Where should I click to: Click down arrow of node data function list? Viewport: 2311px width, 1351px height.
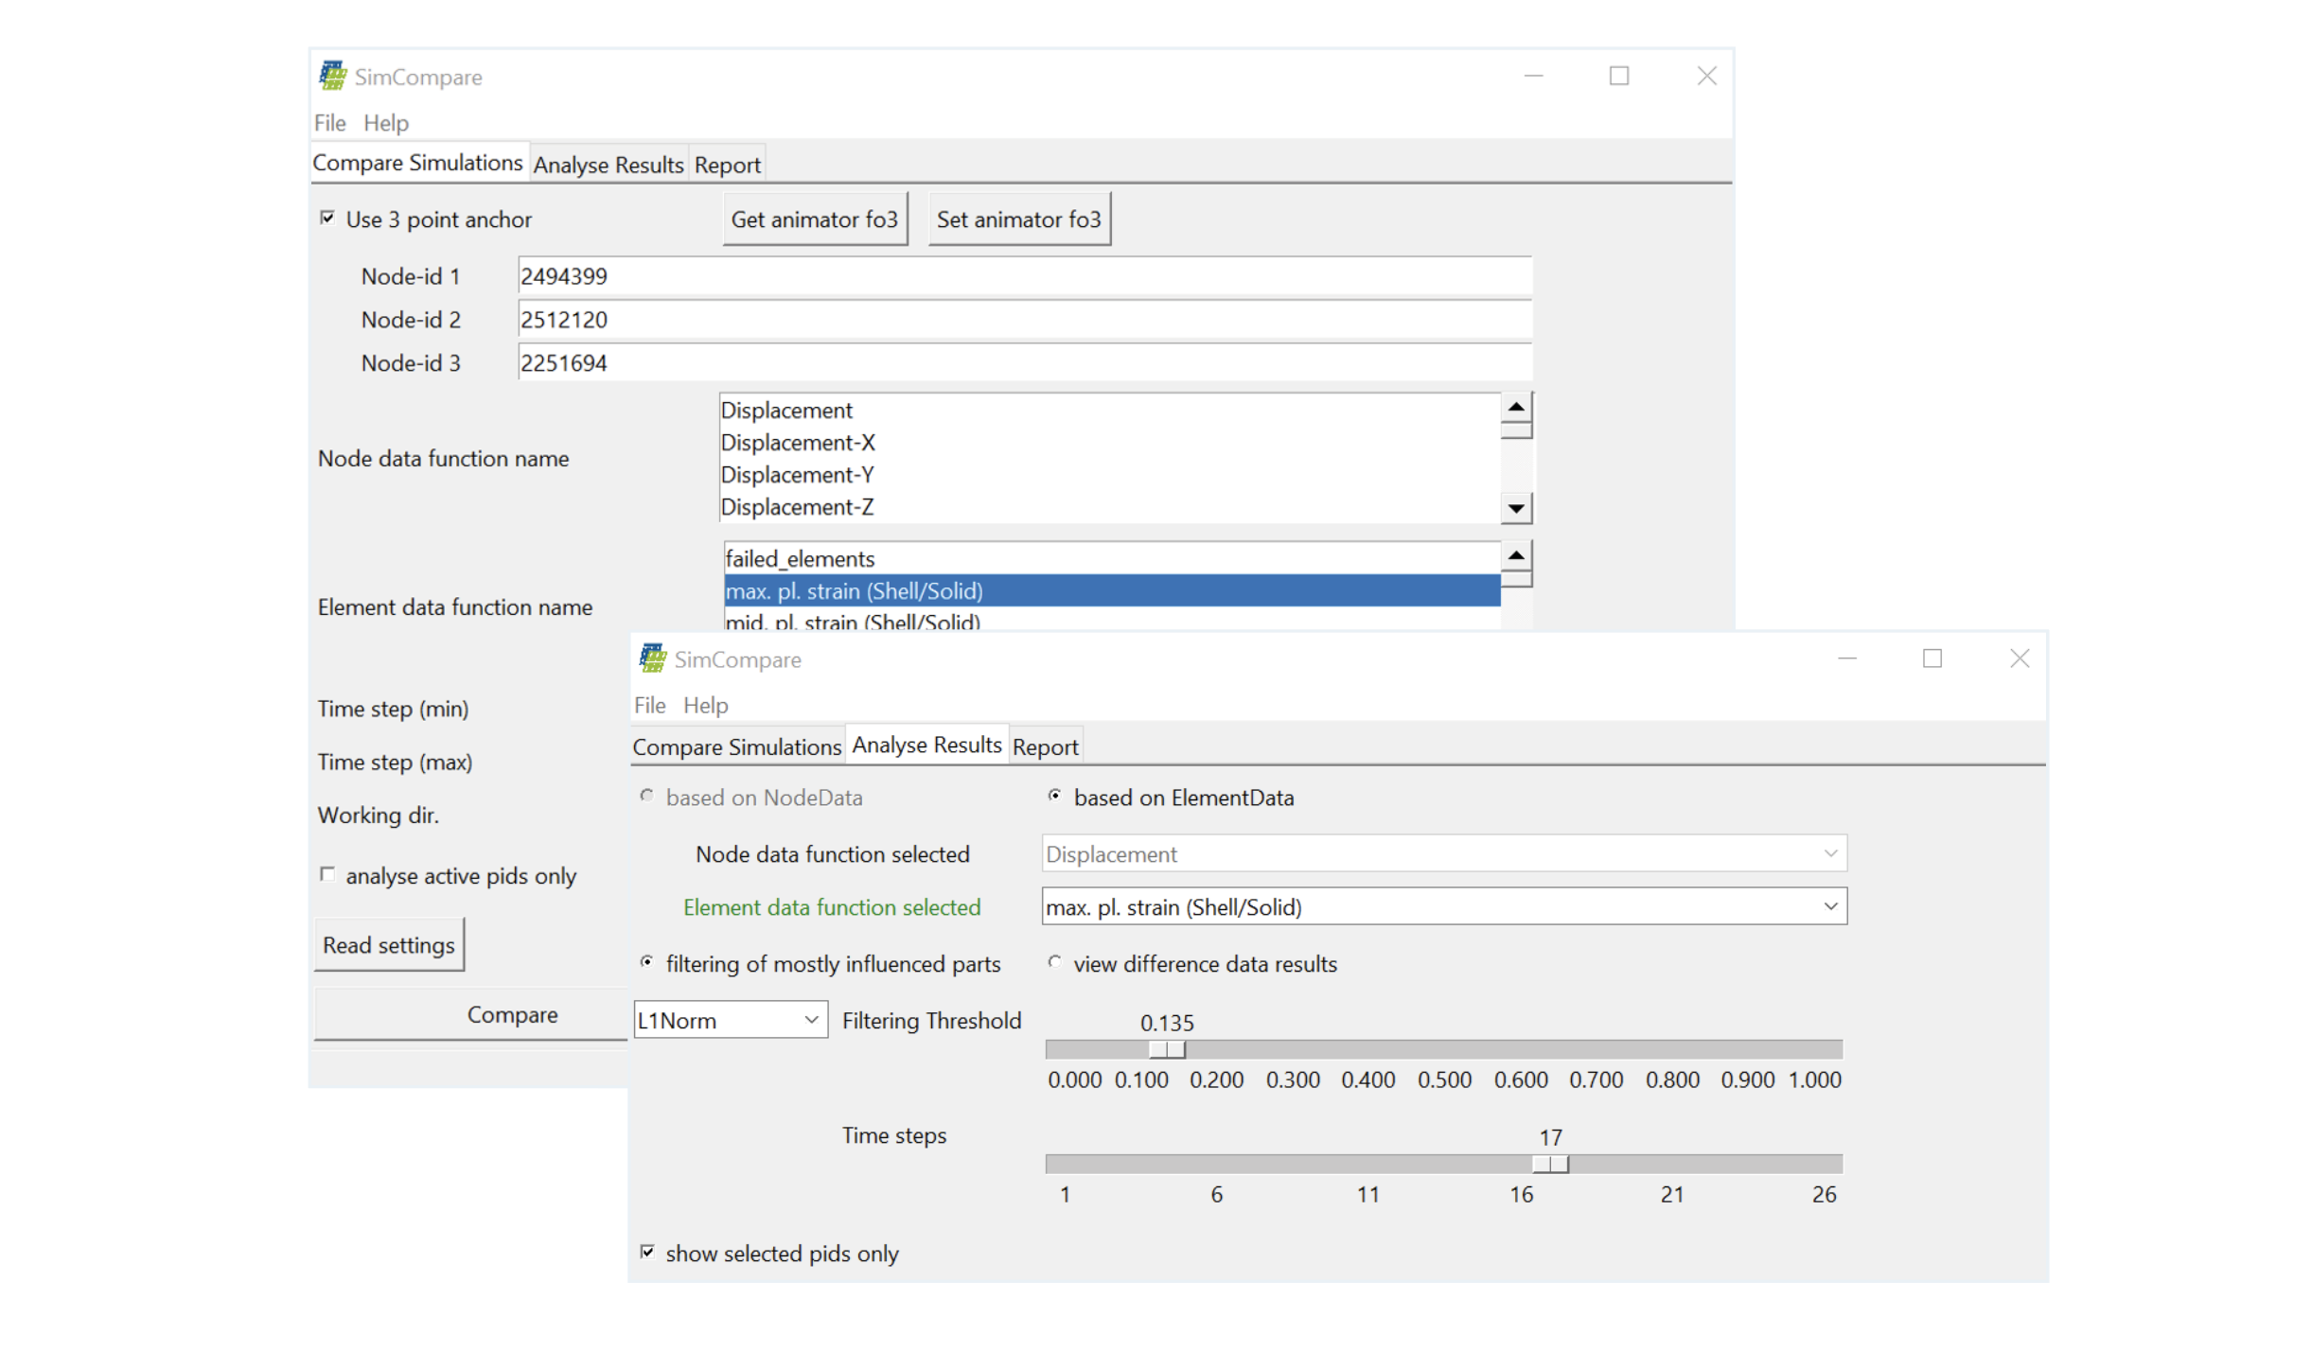(x=1516, y=509)
